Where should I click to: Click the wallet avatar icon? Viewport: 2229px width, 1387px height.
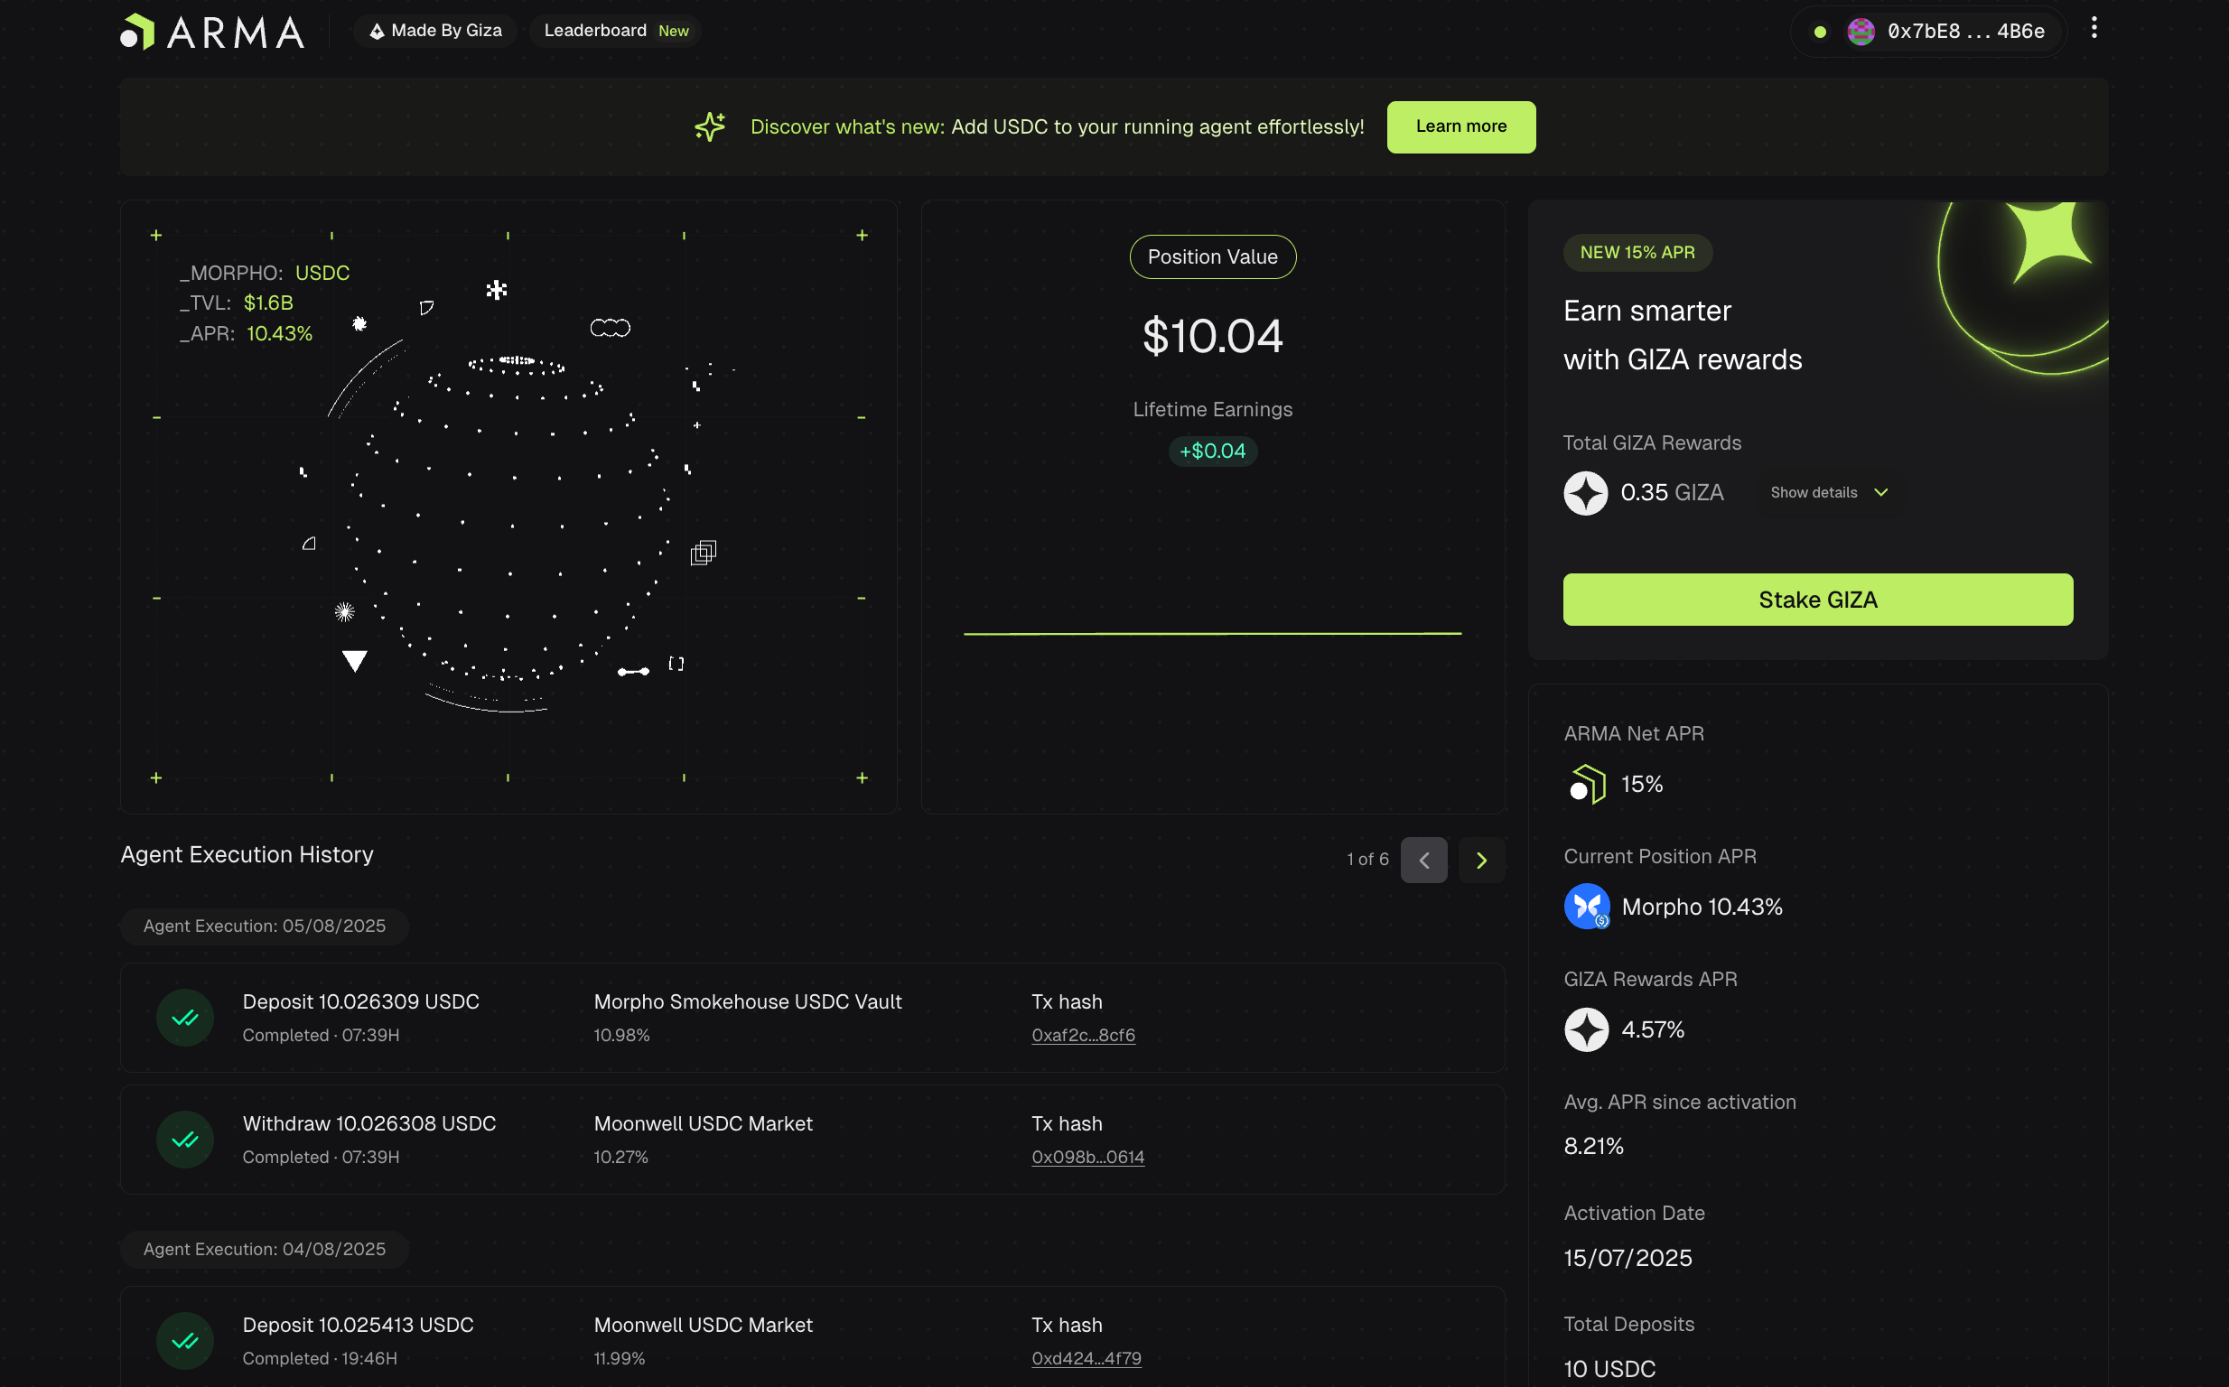pos(1861,32)
